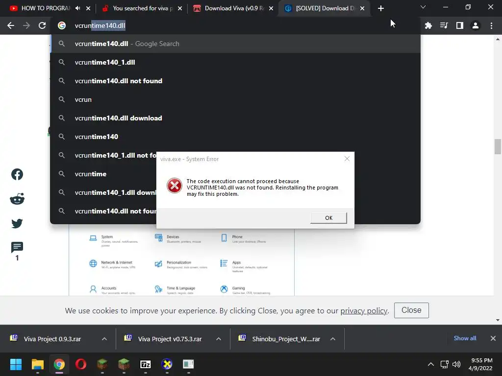502x376 pixels.
Task: Reload the current page
Action: pos(42,25)
